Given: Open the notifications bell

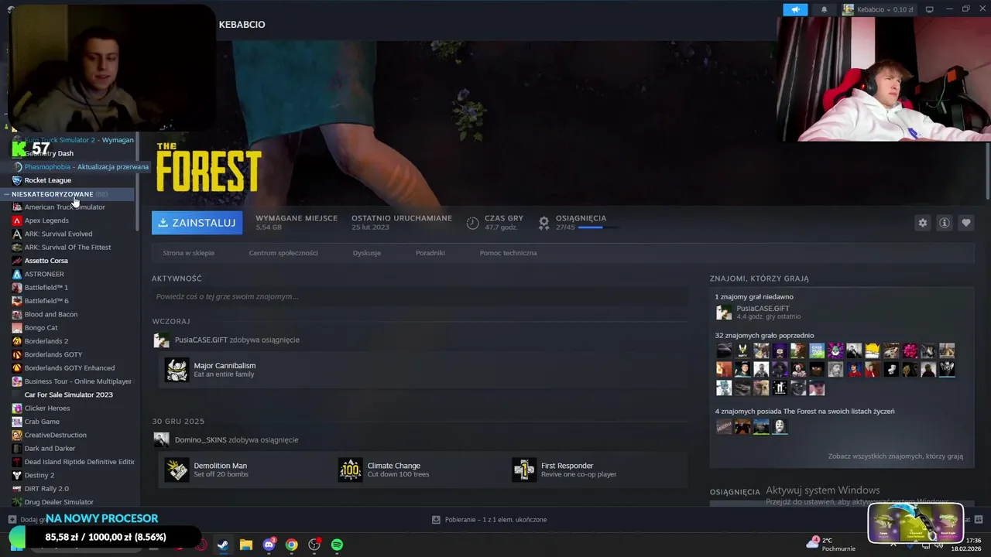Looking at the screenshot, I should (x=824, y=9).
